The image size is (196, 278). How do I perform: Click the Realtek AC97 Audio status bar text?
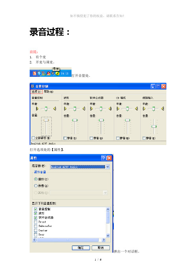coord(43,143)
